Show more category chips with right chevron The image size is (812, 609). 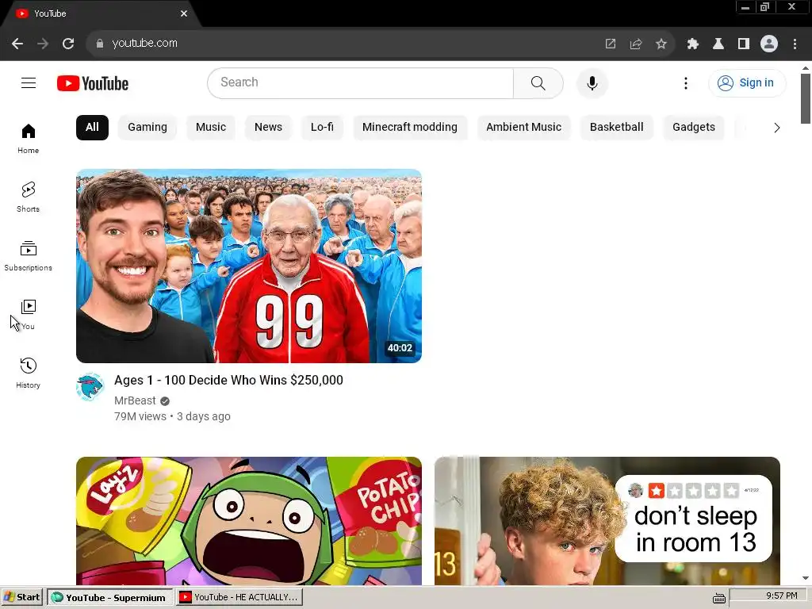(776, 128)
